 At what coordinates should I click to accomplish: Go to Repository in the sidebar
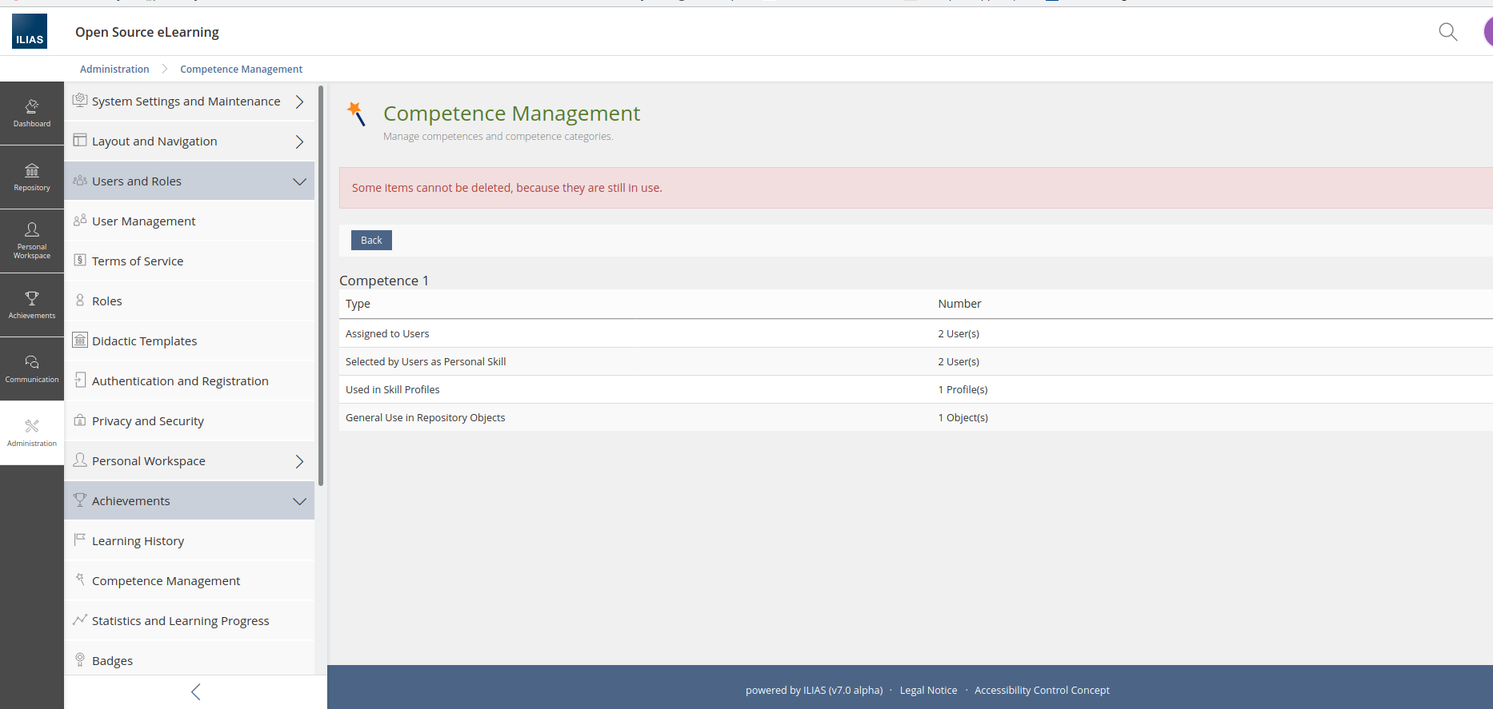point(32,177)
